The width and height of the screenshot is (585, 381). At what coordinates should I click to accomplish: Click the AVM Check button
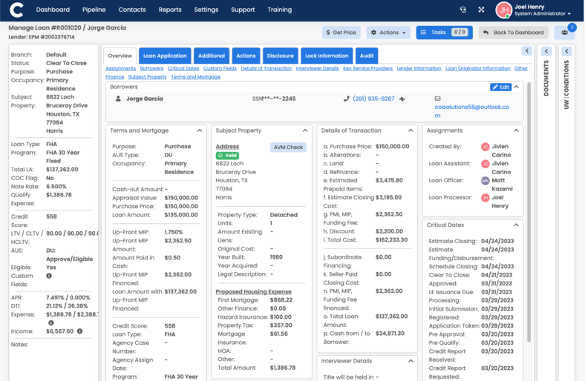coord(288,147)
